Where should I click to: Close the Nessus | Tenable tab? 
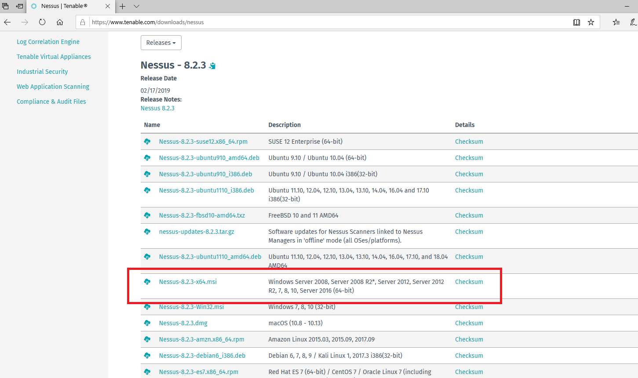tap(108, 6)
